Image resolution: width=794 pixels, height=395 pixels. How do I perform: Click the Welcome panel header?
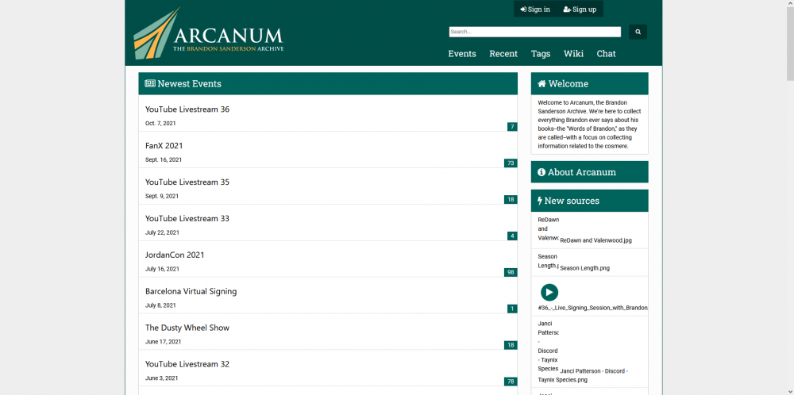(x=589, y=83)
